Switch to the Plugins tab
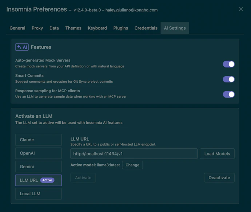This screenshot has height=212, width=251. [x=120, y=28]
